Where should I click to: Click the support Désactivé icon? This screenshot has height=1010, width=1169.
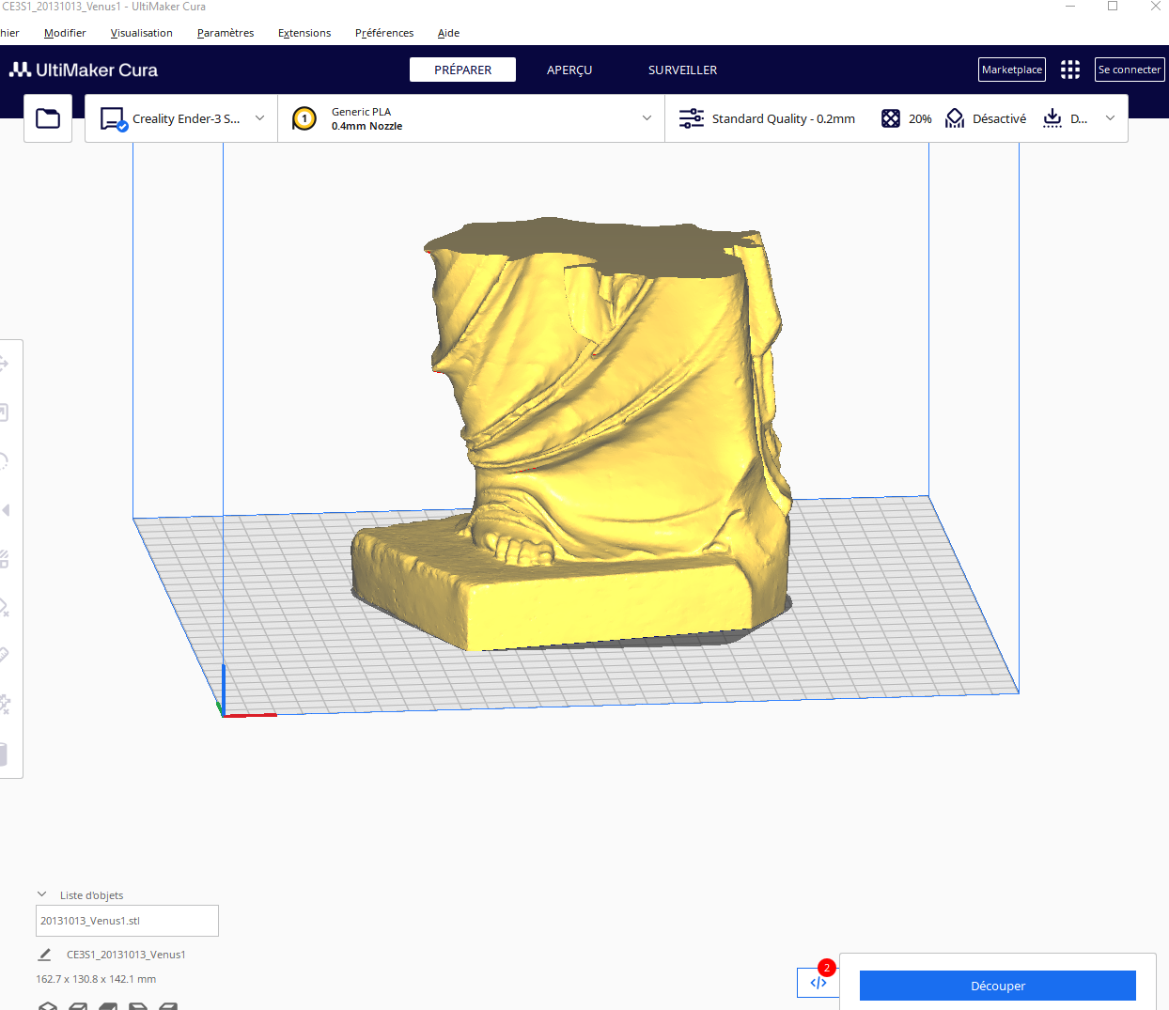[955, 118]
